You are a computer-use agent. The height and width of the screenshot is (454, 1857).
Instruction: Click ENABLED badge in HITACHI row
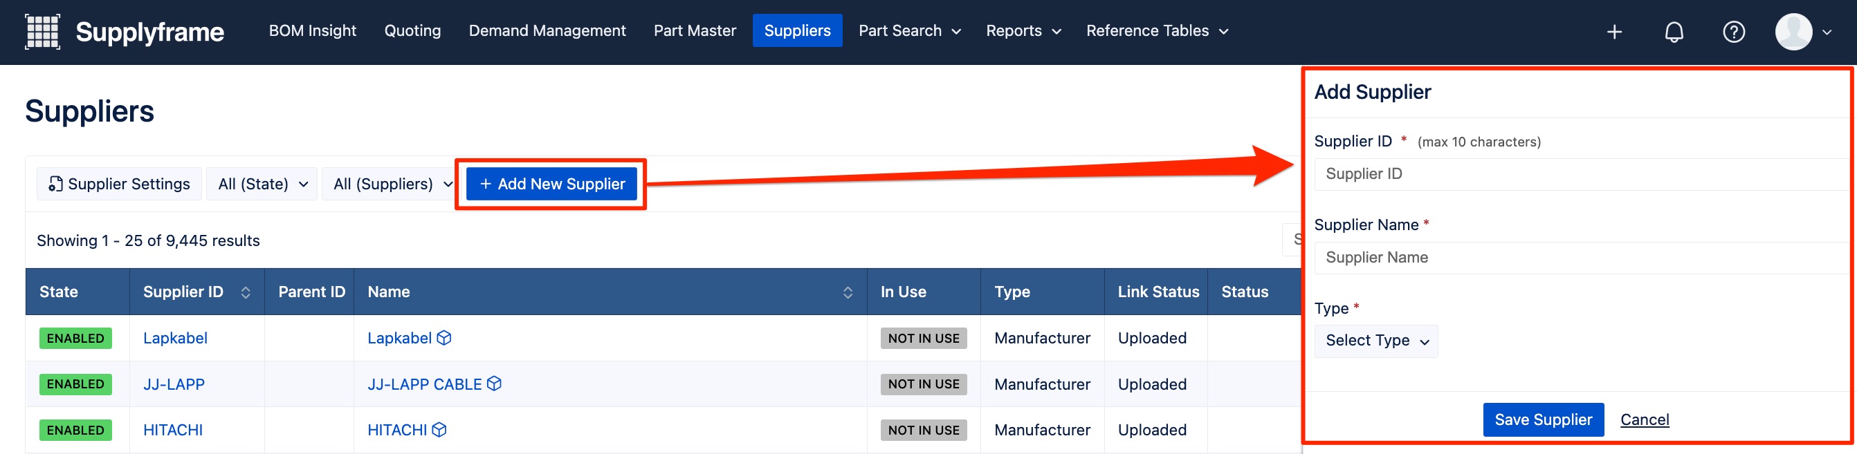[x=75, y=431]
